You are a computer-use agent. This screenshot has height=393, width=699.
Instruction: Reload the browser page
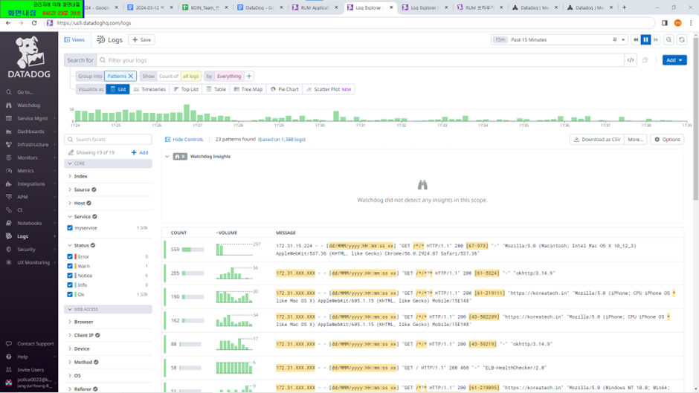click(34, 23)
